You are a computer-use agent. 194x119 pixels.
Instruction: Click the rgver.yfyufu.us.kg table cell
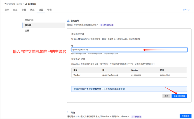coord(110,75)
